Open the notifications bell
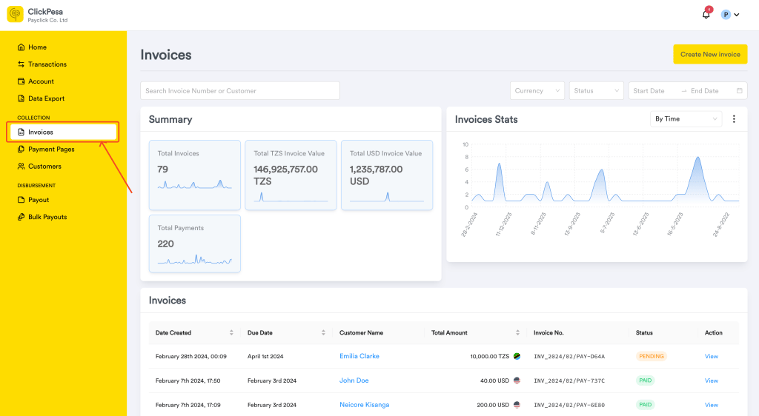The height and width of the screenshot is (416, 759). 706,14
